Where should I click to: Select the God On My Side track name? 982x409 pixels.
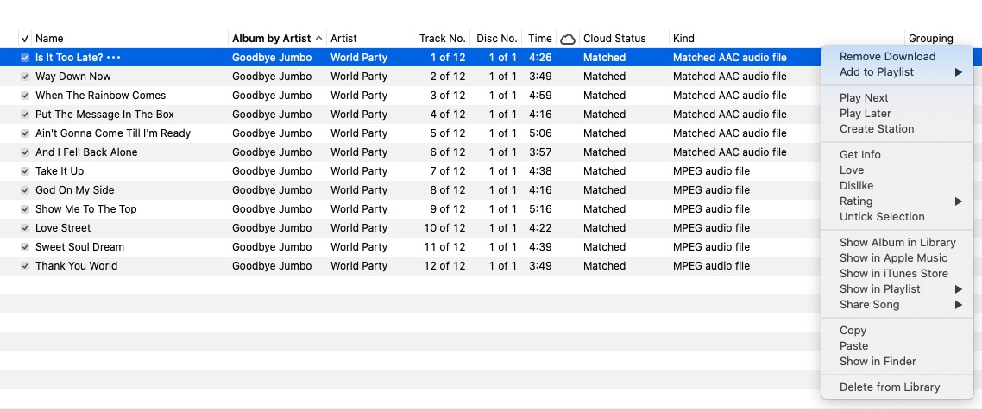75,190
